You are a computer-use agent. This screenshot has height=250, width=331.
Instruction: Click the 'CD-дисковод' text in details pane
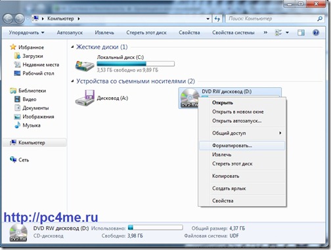click(x=49, y=236)
